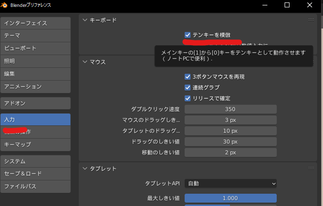Viewport: 323px width, 206px height.
Task: Toggle the テンキーを模倣 checkbox
Action: point(188,35)
